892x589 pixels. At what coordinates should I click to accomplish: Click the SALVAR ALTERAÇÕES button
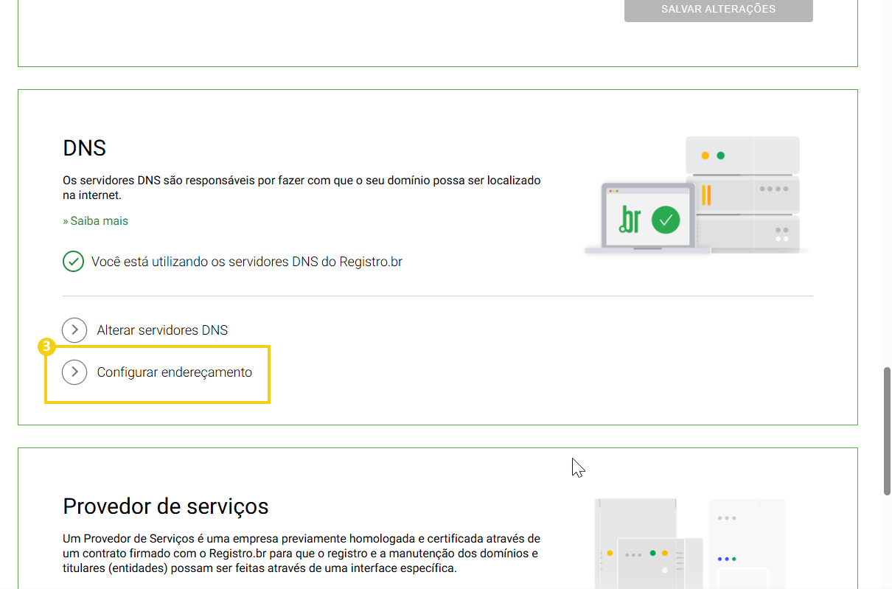(718, 10)
